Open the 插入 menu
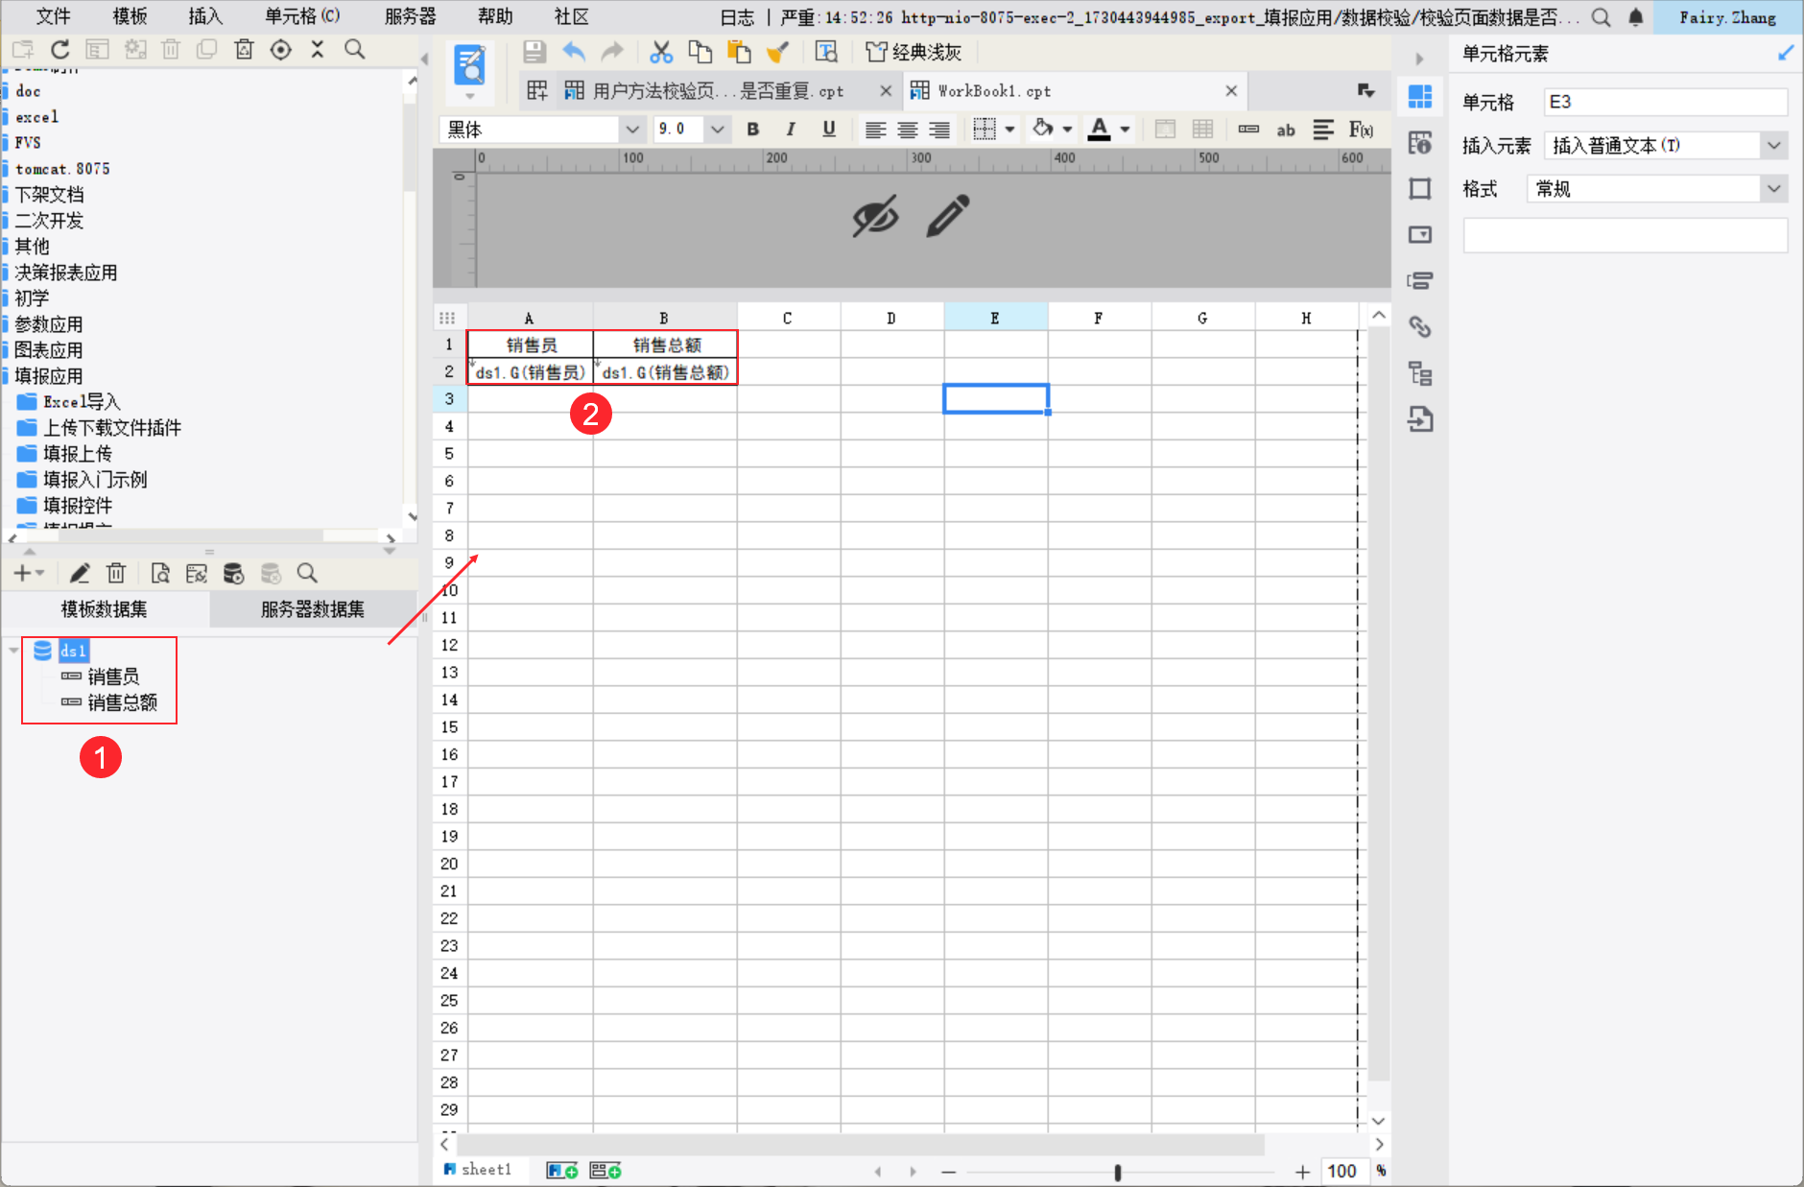The image size is (1804, 1187). (x=205, y=16)
